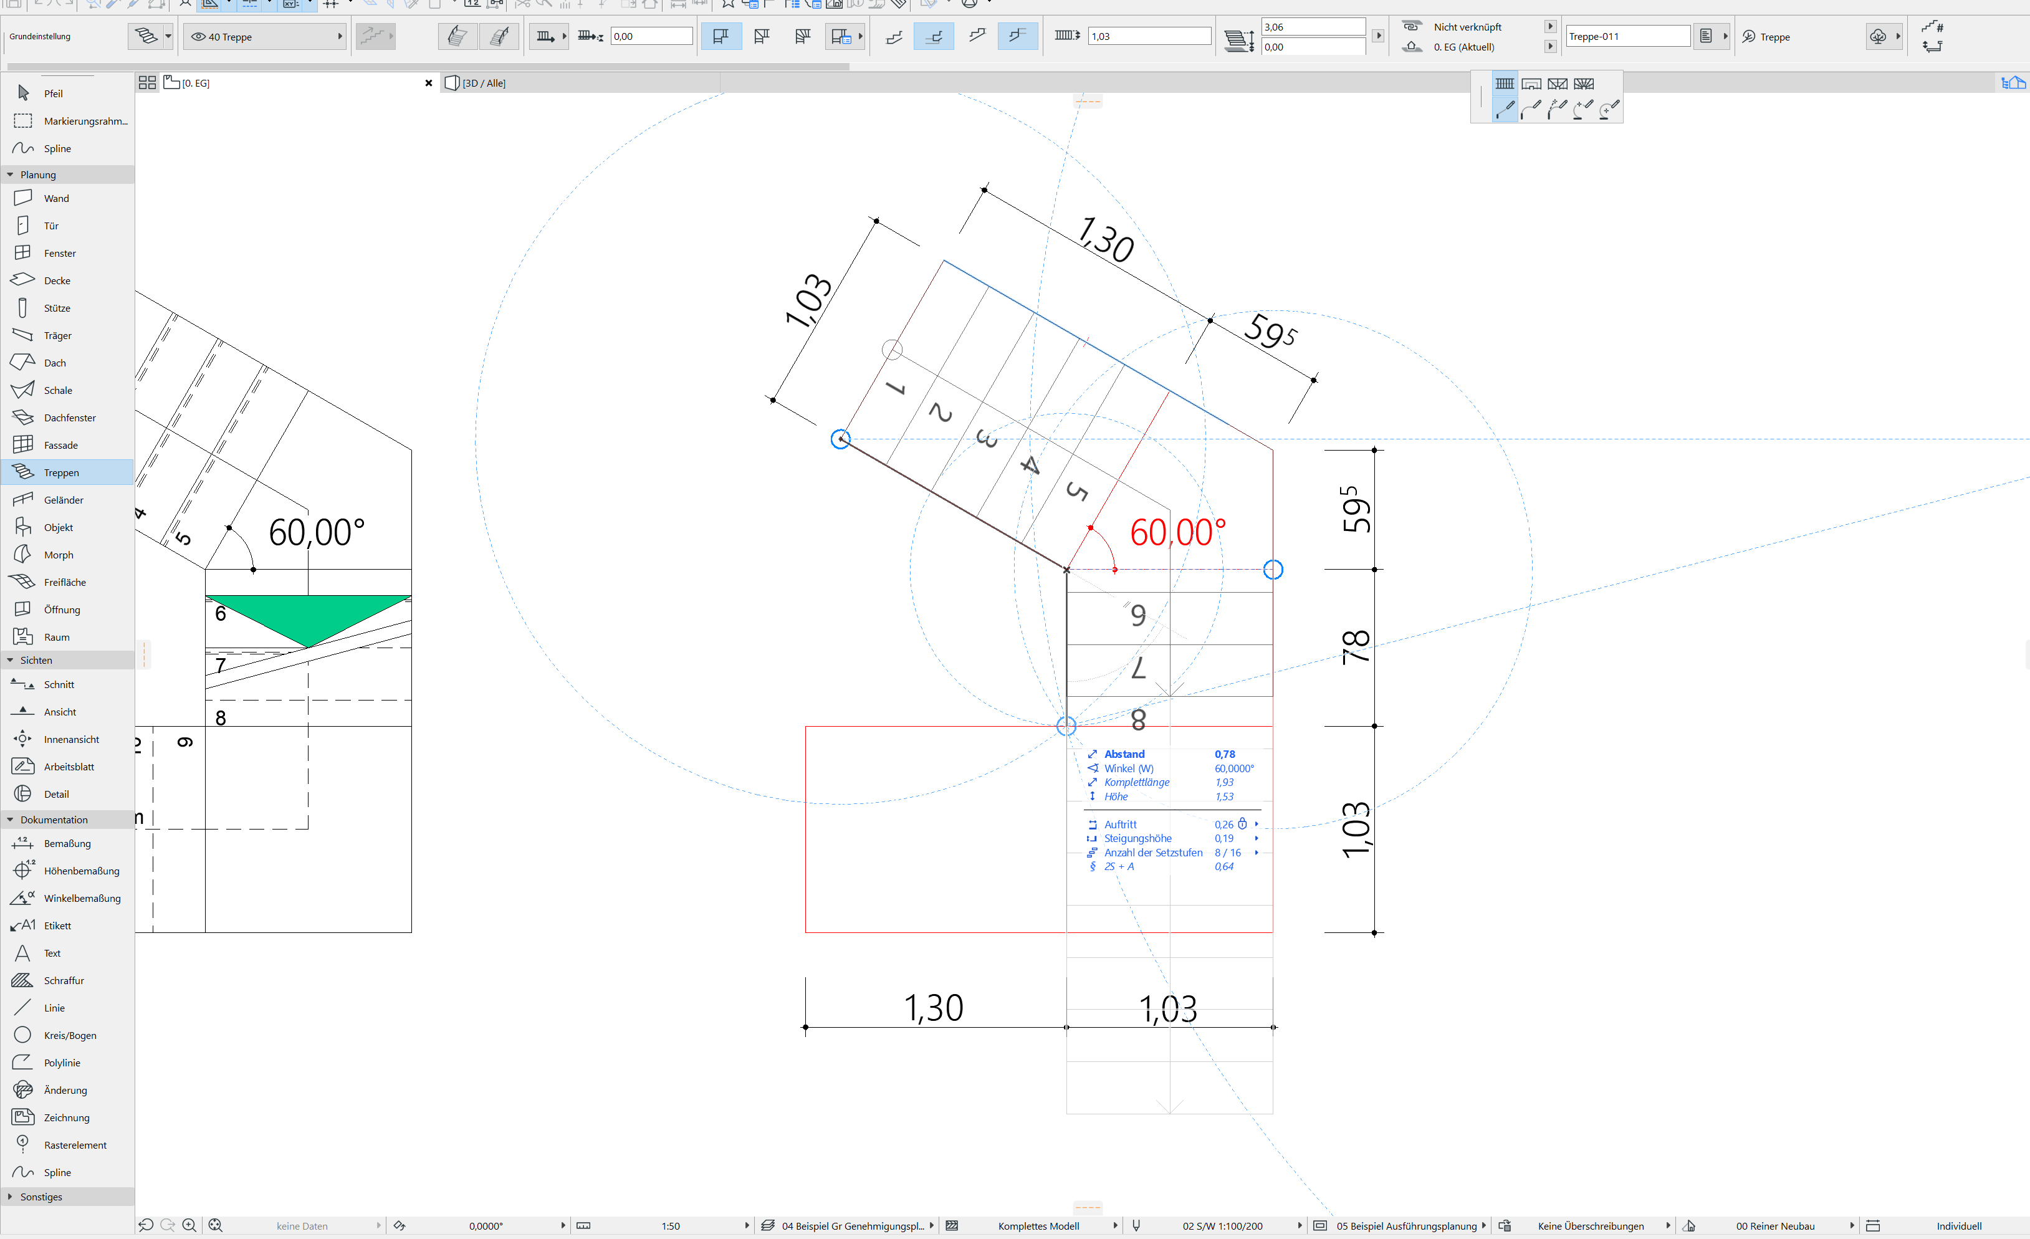Choose the Morph tool
Image resolution: width=2030 pixels, height=1239 pixels.
59,555
